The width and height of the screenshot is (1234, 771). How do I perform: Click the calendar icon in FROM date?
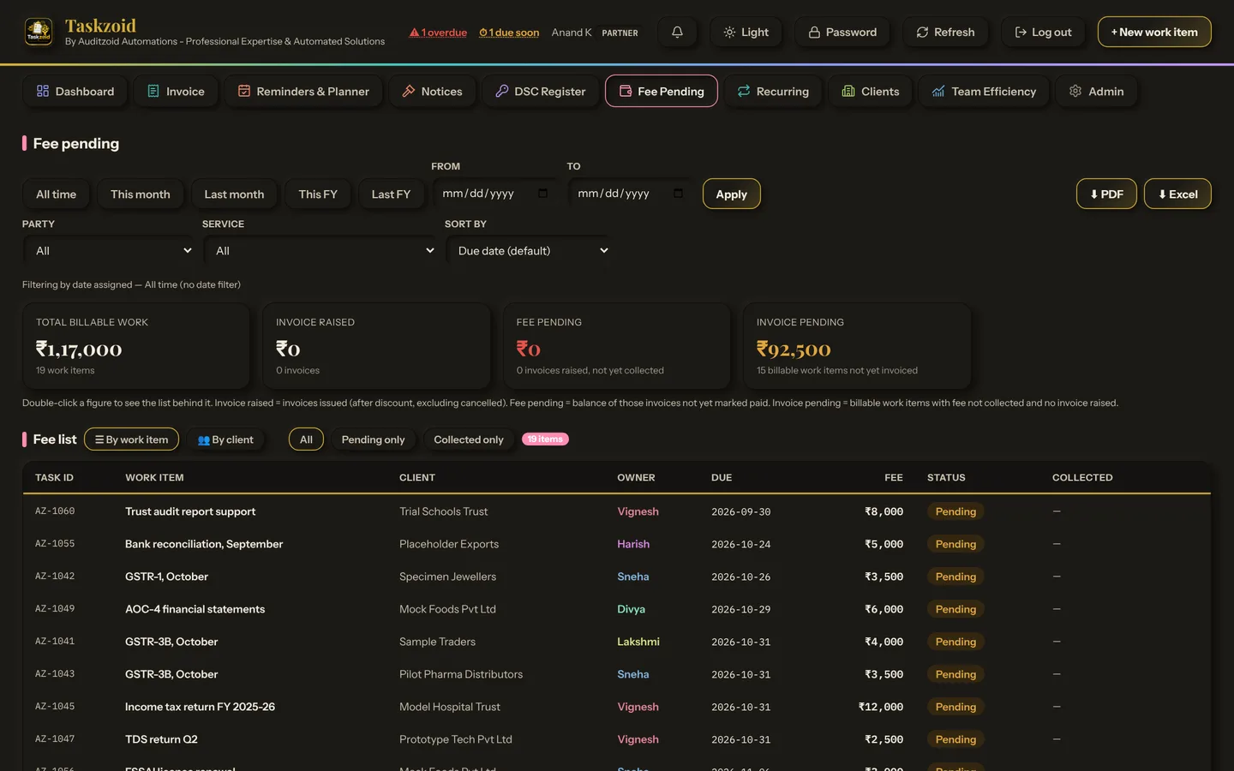(542, 194)
